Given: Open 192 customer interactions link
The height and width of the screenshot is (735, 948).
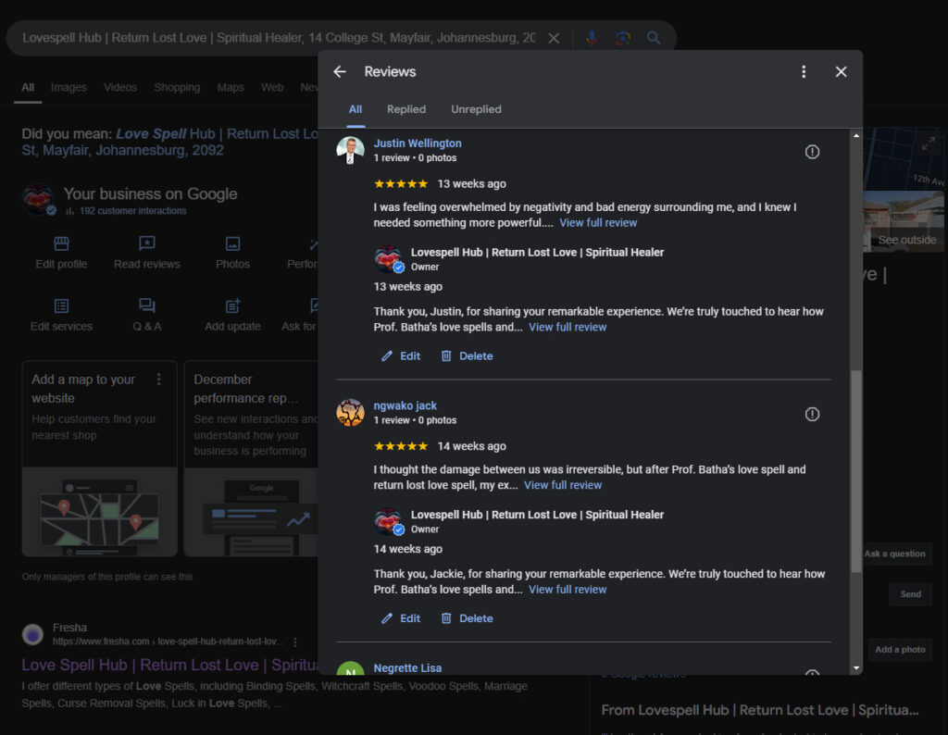Looking at the screenshot, I should (132, 211).
